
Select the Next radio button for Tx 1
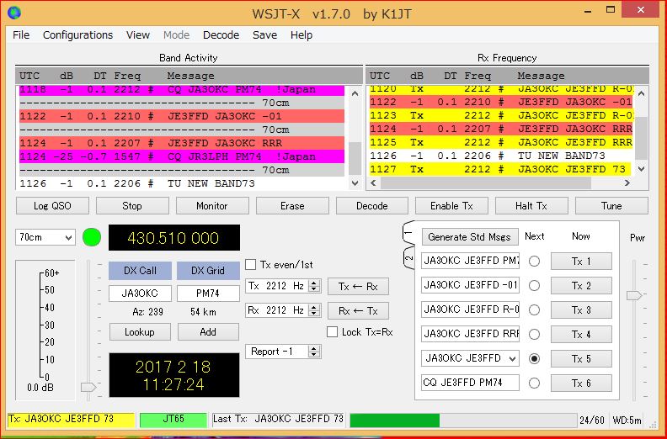[x=534, y=262]
